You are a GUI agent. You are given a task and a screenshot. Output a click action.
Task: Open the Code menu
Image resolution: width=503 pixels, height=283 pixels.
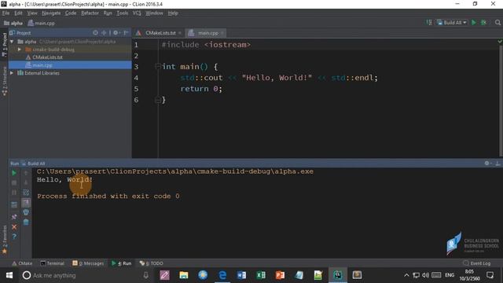coord(71,13)
